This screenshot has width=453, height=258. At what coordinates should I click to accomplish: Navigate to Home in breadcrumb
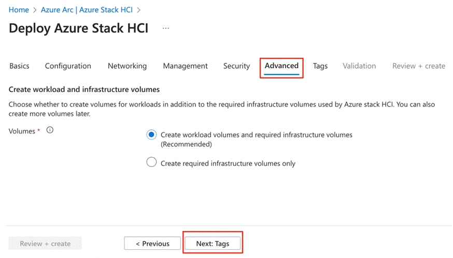point(19,10)
